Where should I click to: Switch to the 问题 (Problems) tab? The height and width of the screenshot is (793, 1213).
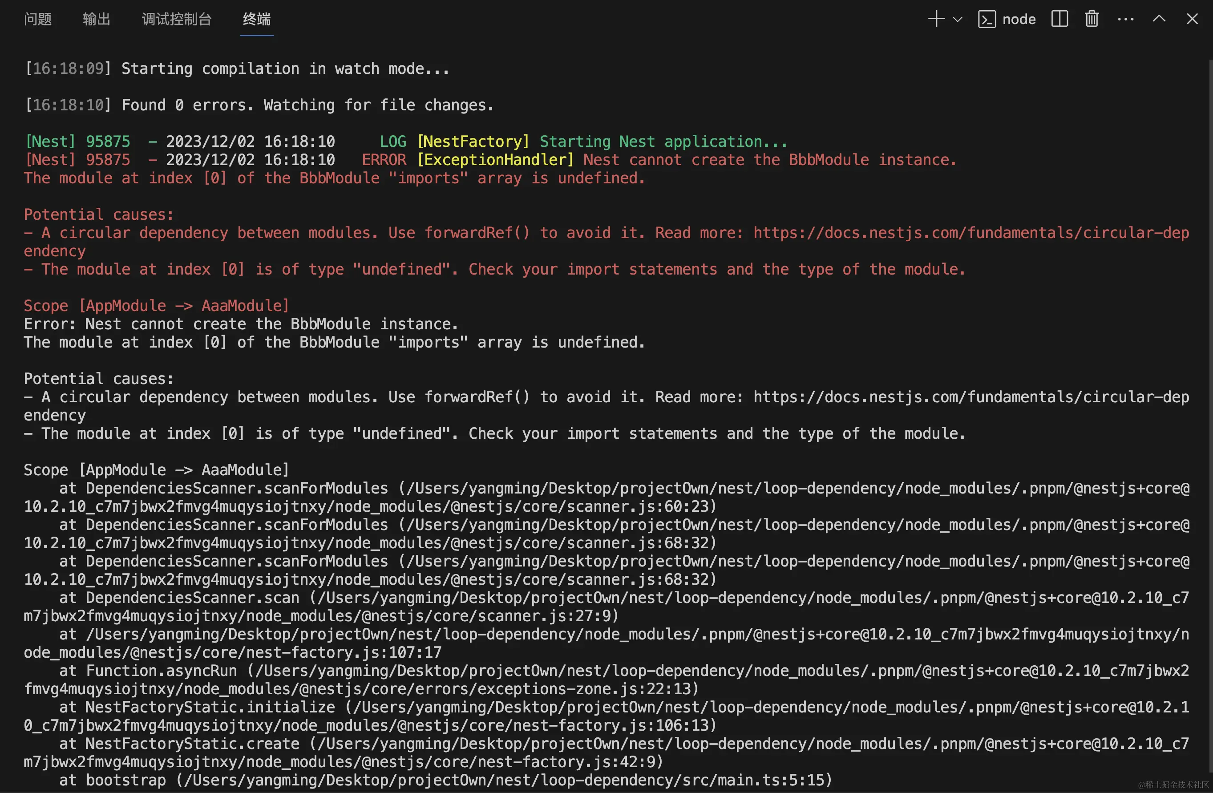click(38, 20)
